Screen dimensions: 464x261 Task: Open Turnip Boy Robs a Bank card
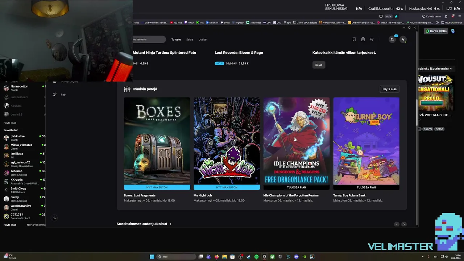click(x=366, y=150)
